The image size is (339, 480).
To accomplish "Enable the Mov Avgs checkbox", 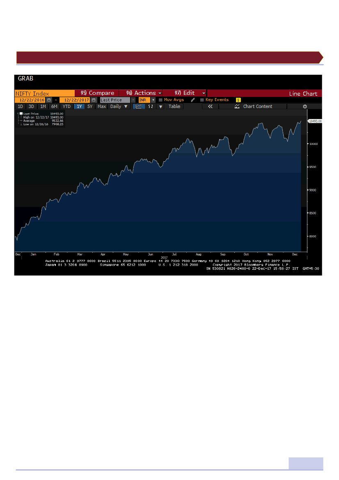I will point(161,100).
